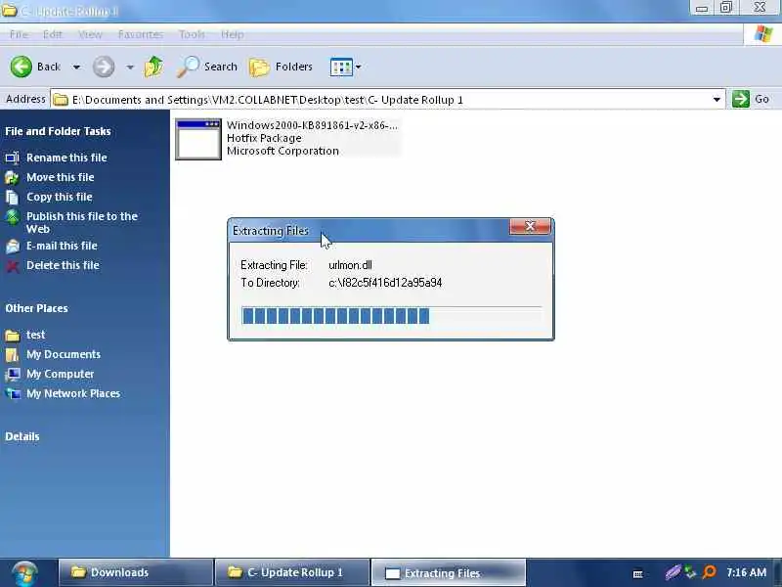
Task: Click the Go button
Action: click(x=751, y=99)
